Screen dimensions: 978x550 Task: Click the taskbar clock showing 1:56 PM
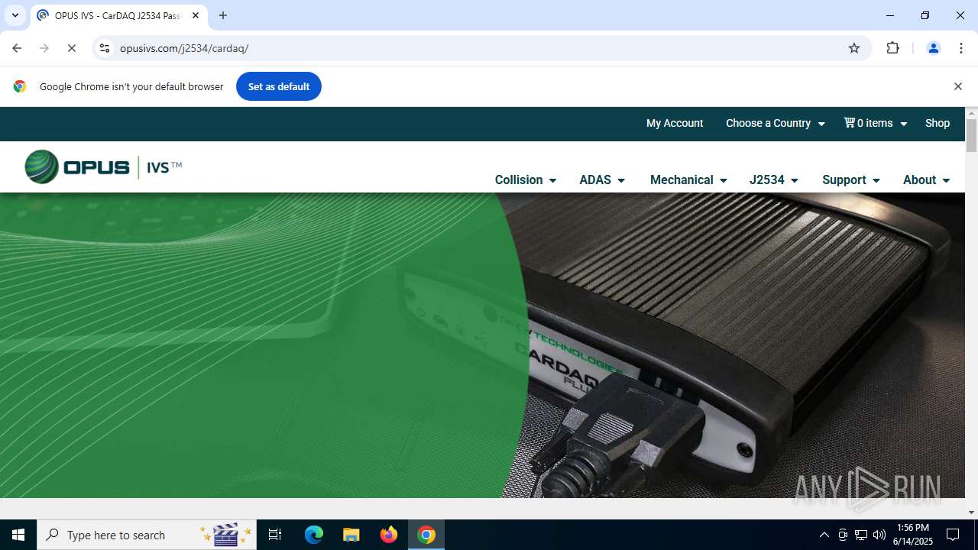click(x=913, y=535)
